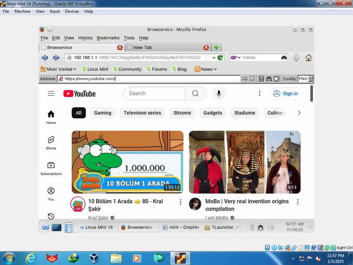
Task: Click Yahoo search binoculars icon
Action: coord(284,58)
